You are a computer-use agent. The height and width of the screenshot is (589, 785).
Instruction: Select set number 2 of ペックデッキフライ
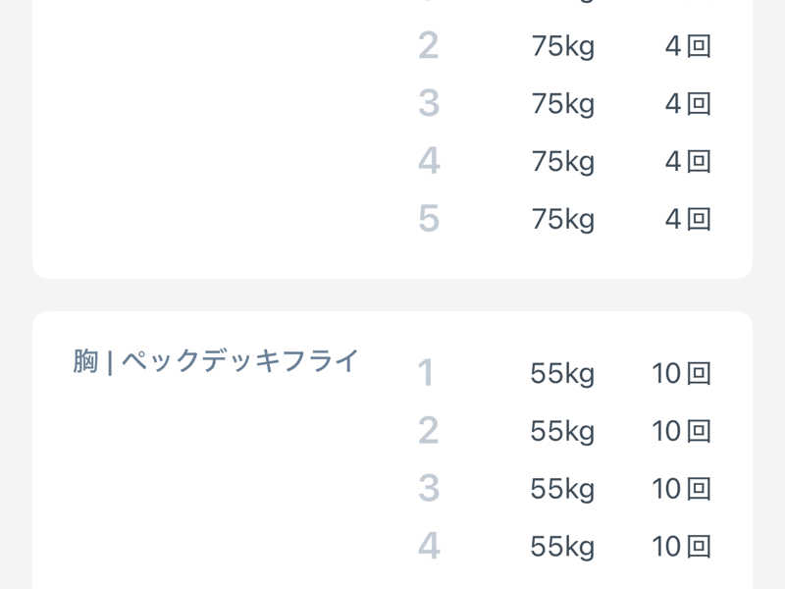click(428, 431)
